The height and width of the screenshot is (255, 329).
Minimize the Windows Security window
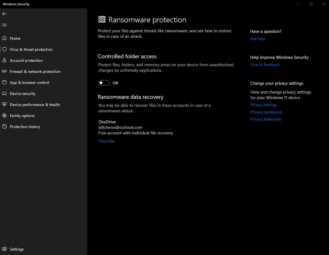pyautogui.click(x=298, y=4)
